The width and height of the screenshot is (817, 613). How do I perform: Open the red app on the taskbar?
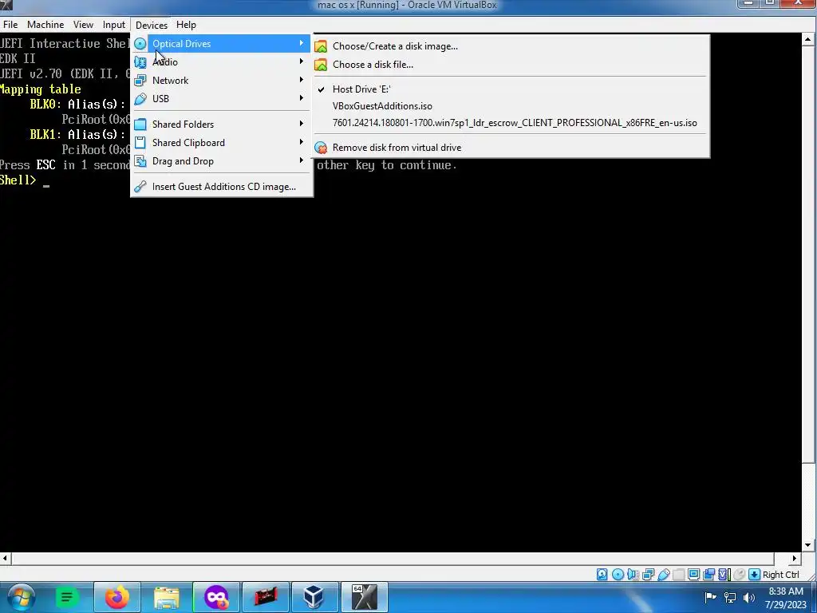(265, 597)
